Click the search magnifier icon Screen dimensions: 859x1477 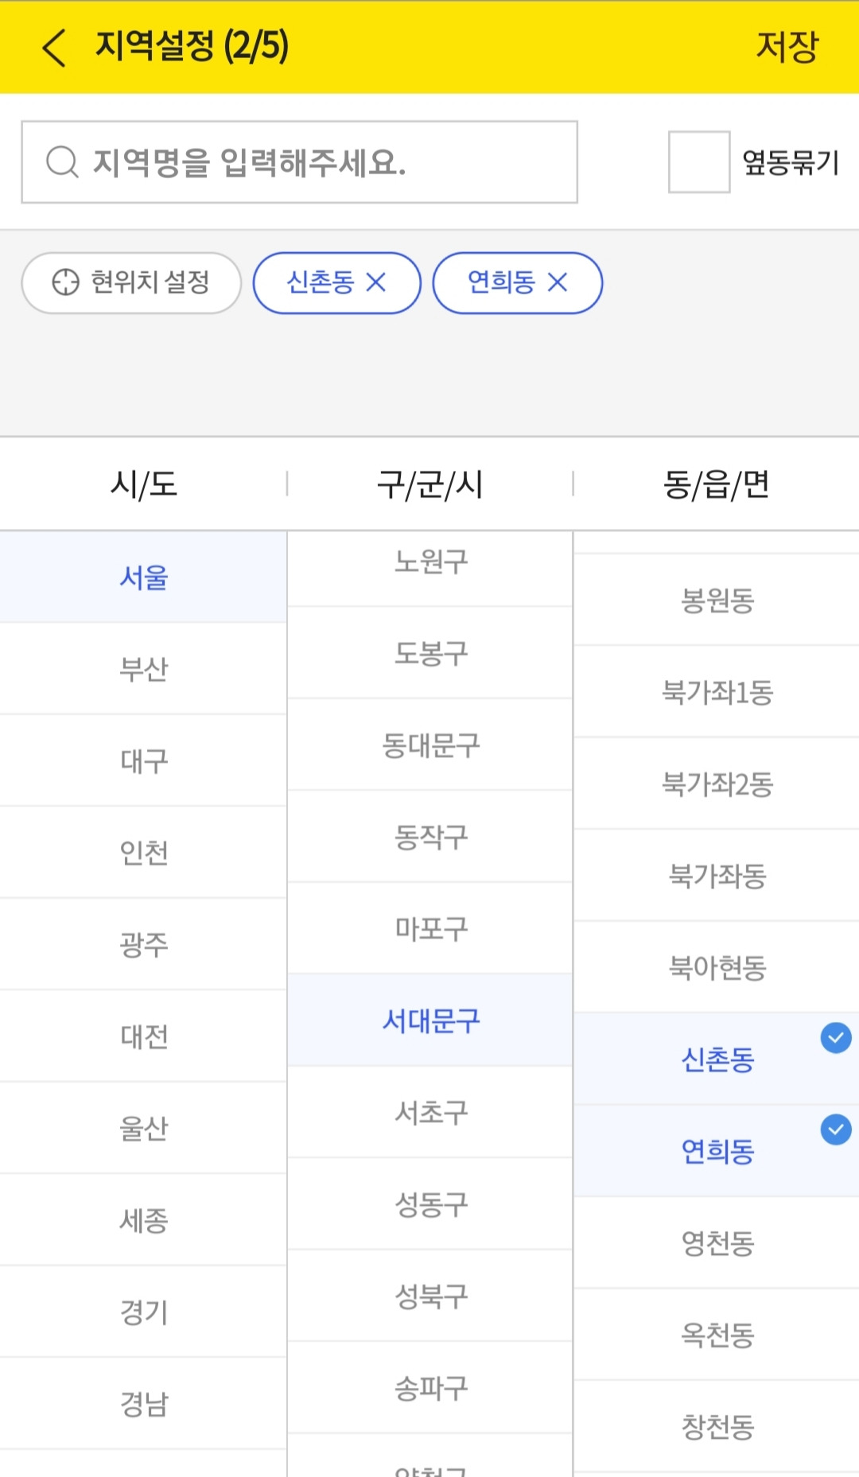pyautogui.click(x=62, y=162)
